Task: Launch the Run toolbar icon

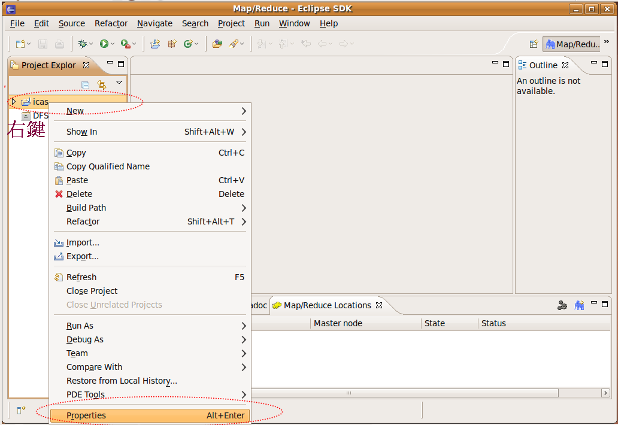Action: click(x=105, y=43)
